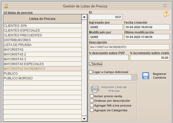Enable Ligar a Campo Adicional checkbox

90,72
